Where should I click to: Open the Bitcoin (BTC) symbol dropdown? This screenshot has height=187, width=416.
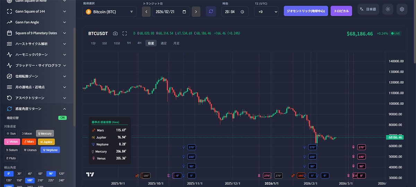(x=110, y=11)
